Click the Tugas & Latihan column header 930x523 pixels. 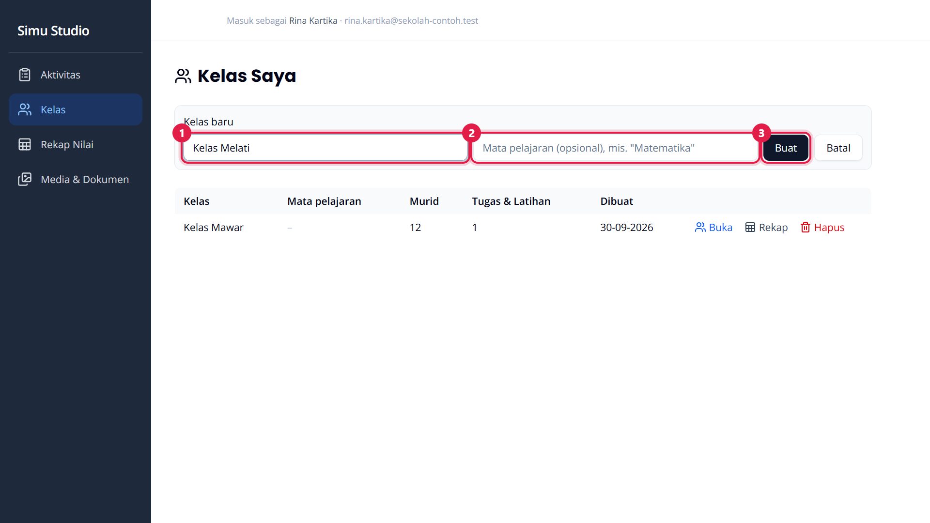click(x=511, y=201)
